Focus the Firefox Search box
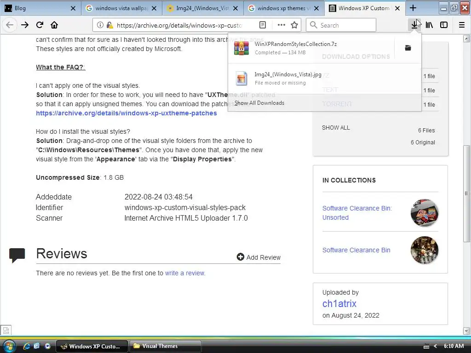 (x=341, y=25)
